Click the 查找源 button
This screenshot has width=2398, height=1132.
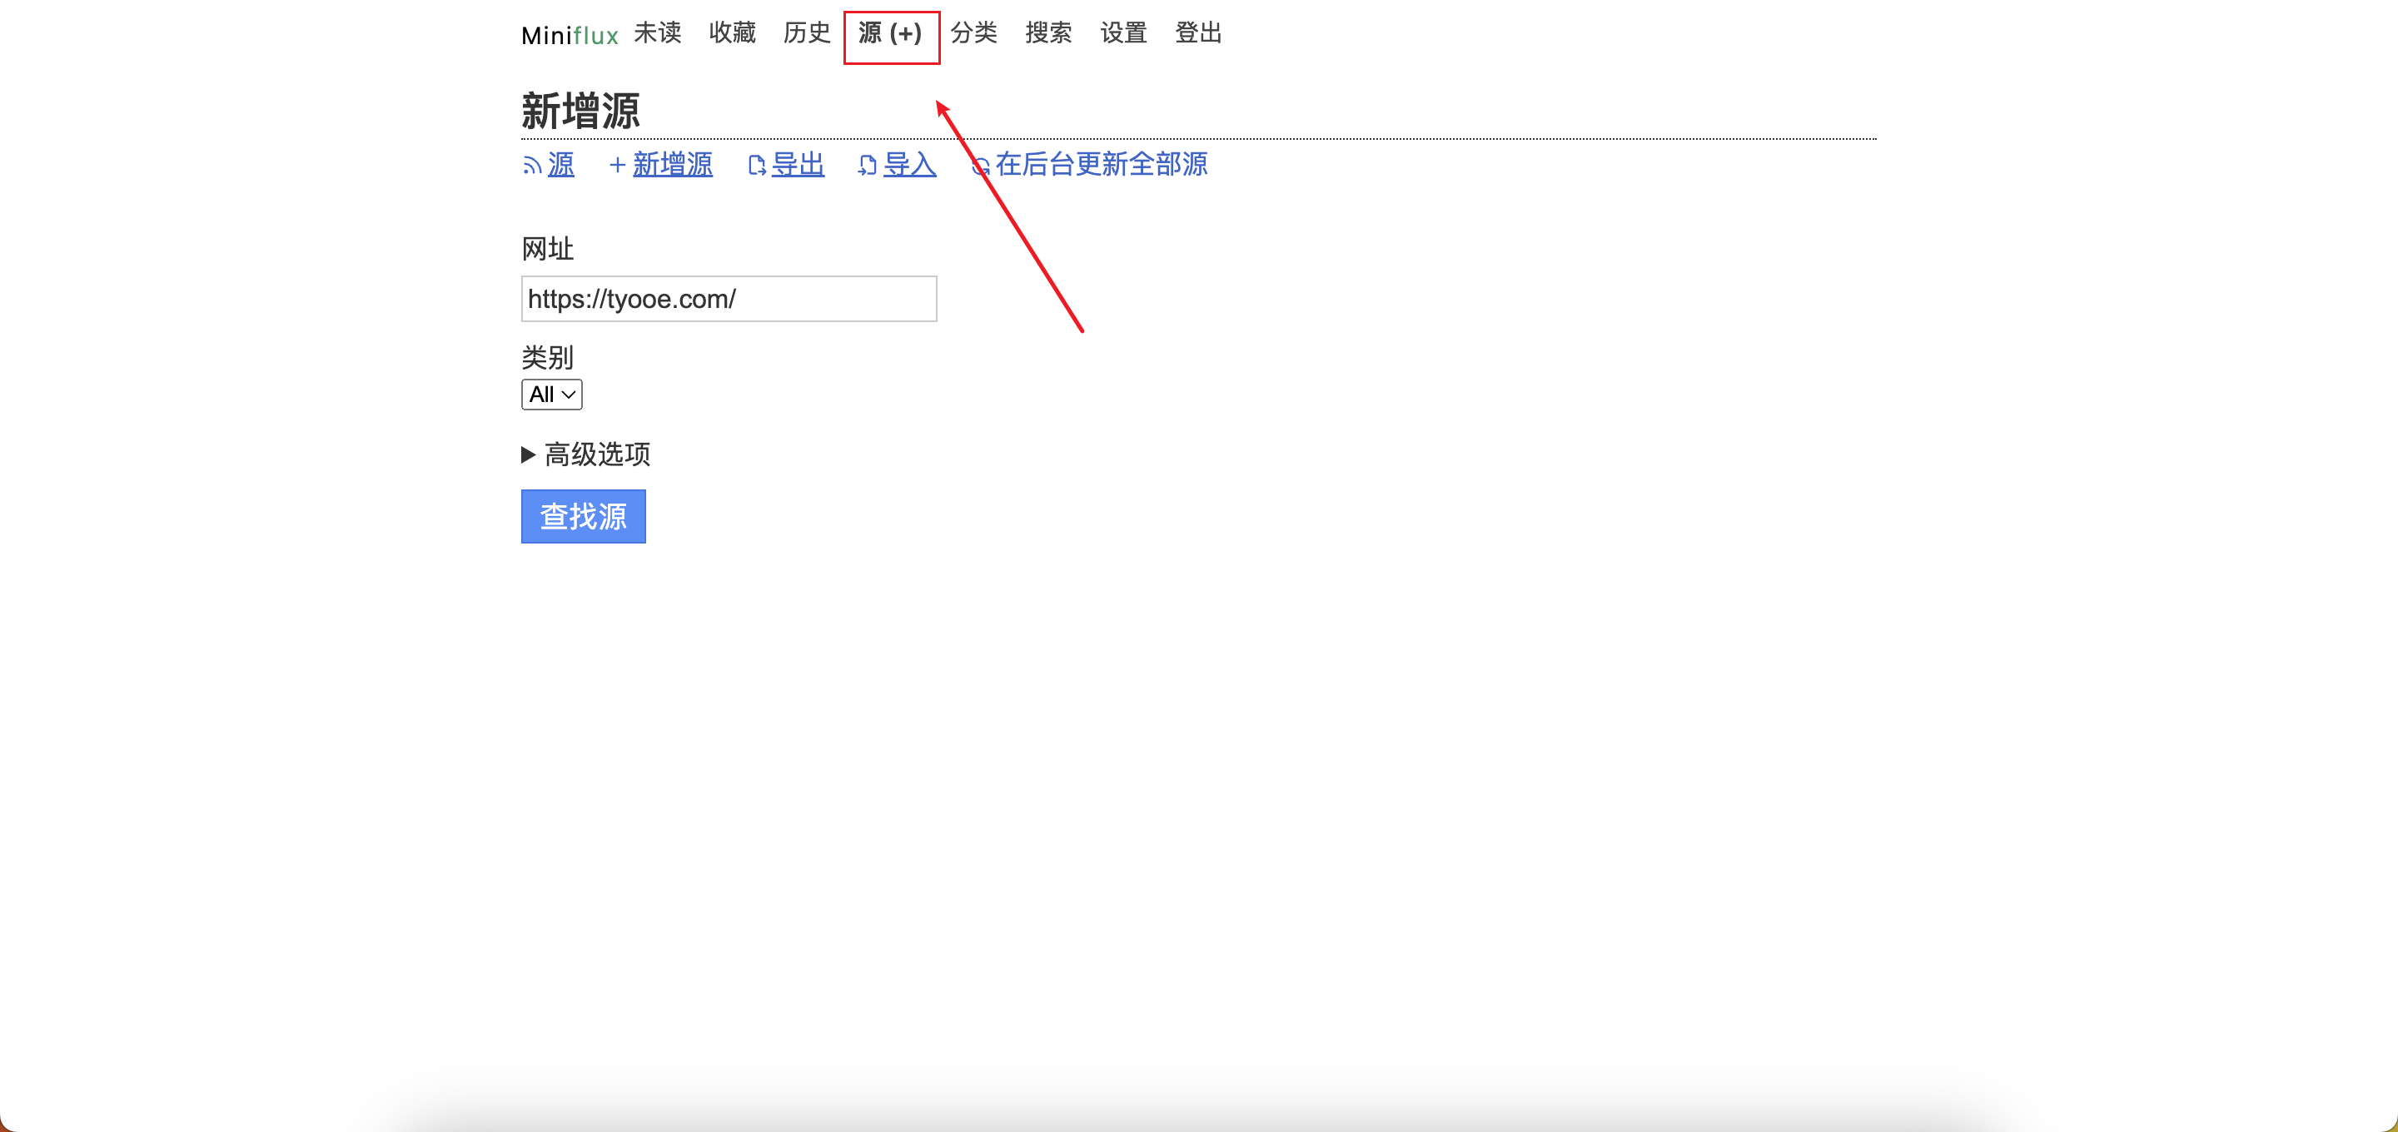click(x=583, y=516)
